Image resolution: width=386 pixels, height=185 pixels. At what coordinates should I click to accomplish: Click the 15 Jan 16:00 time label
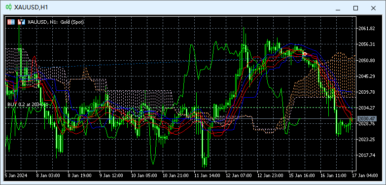click(x=302, y=176)
